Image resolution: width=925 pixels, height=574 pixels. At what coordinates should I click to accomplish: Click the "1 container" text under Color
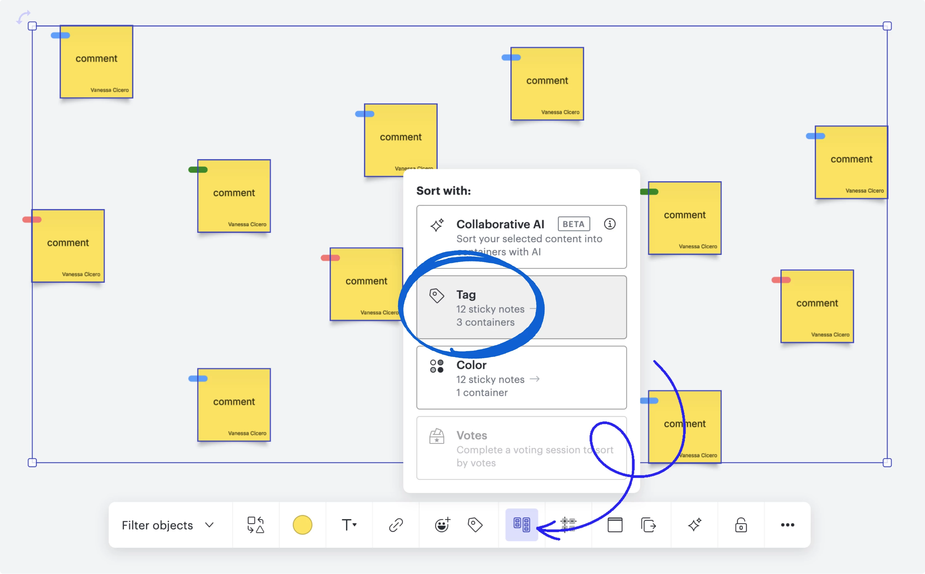pyautogui.click(x=482, y=393)
